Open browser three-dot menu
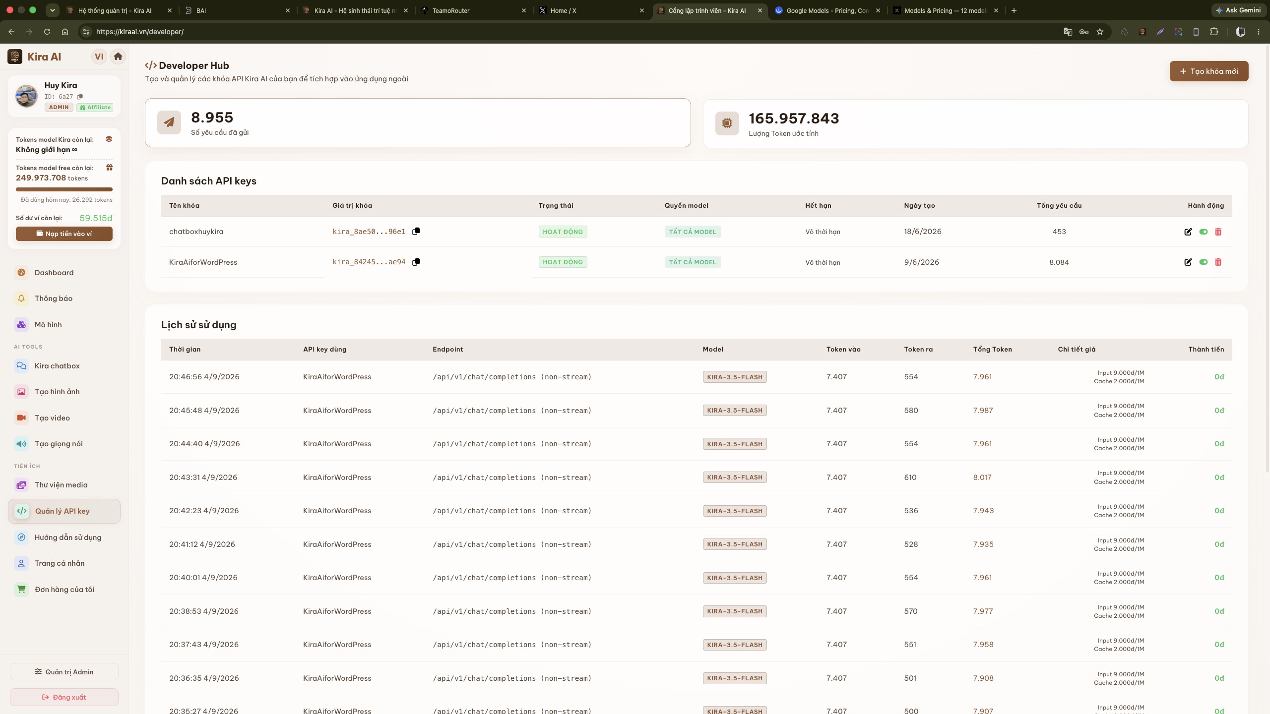This screenshot has height=714, width=1270. 1259,32
